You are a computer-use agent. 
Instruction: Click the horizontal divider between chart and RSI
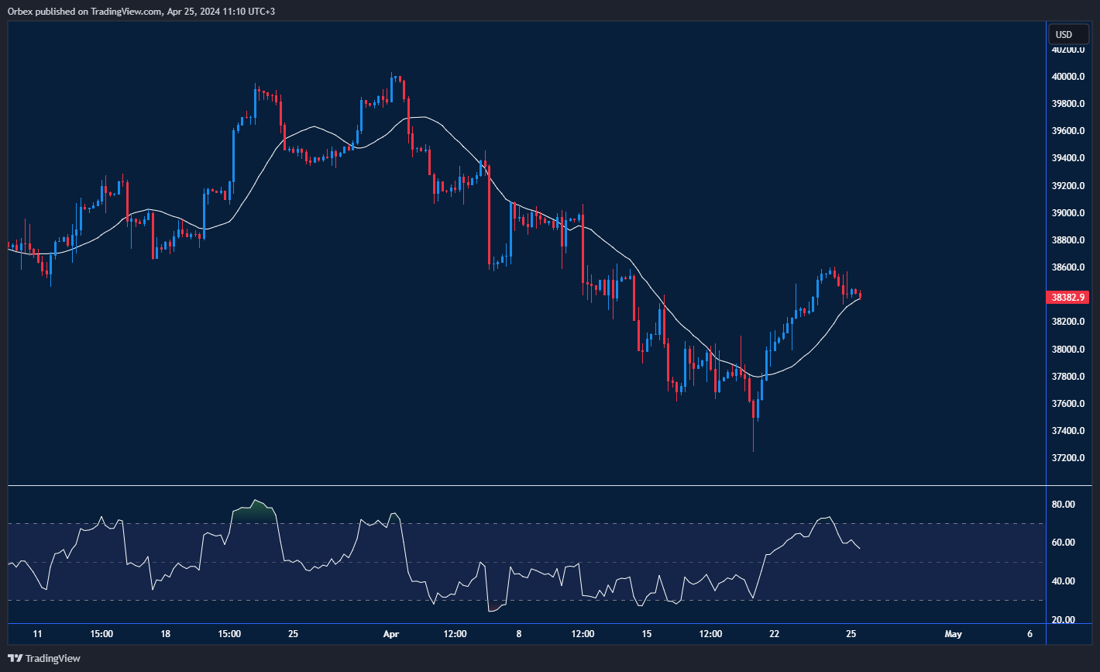pyautogui.click(x=527, y=486)
